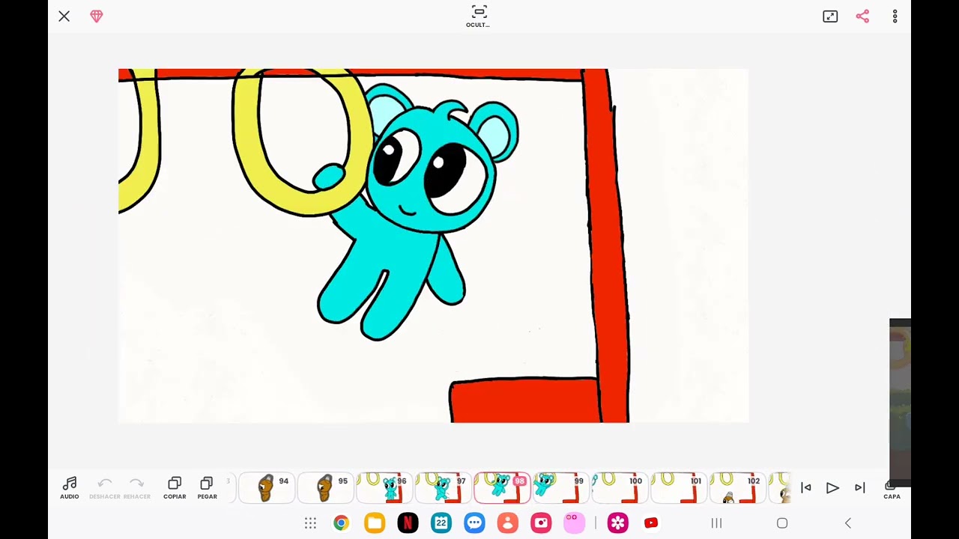Tap the OCULT hide-interface icon
The height and width of the screenshot is (539, 959).
479,16
